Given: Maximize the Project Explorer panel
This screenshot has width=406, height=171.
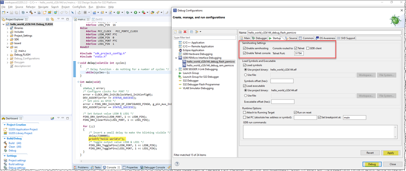Looking at the screenshot, I should point(67,19).
